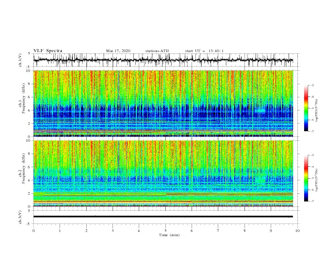Select the ch.2 'Frequency (kHz)' axis label
Image resolution: width=335 pixels, height=259 pixels.
24,168
